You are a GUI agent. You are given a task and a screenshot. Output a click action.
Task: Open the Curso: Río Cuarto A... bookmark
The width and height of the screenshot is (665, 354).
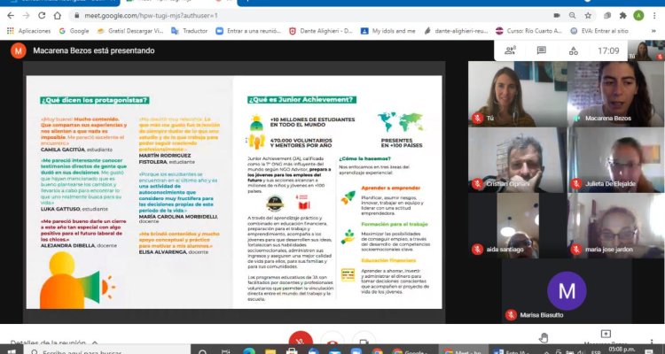click(x=528, y=31)
